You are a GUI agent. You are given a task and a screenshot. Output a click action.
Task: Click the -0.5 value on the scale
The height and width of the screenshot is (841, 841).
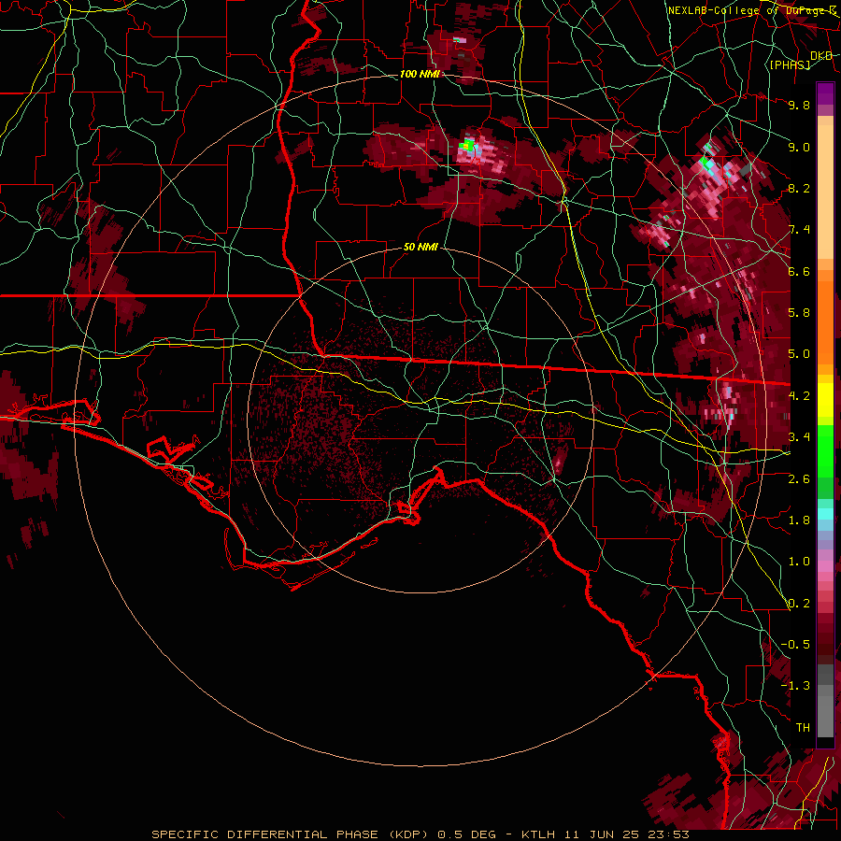coord(795,645)
